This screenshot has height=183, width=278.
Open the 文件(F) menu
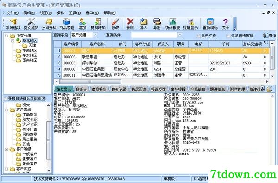(x=13, y=13)
